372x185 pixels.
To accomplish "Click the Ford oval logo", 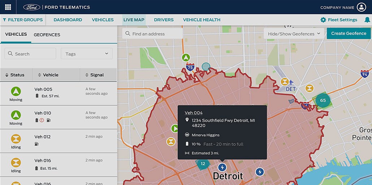I will (31, 7).
